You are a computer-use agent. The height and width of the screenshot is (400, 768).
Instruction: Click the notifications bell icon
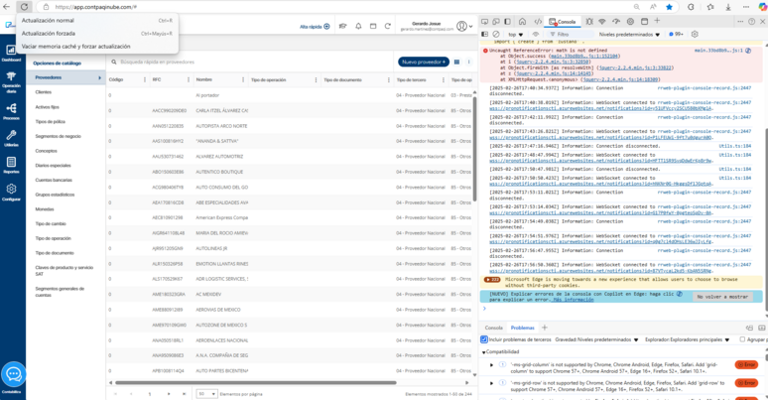[x=358, y=27]
